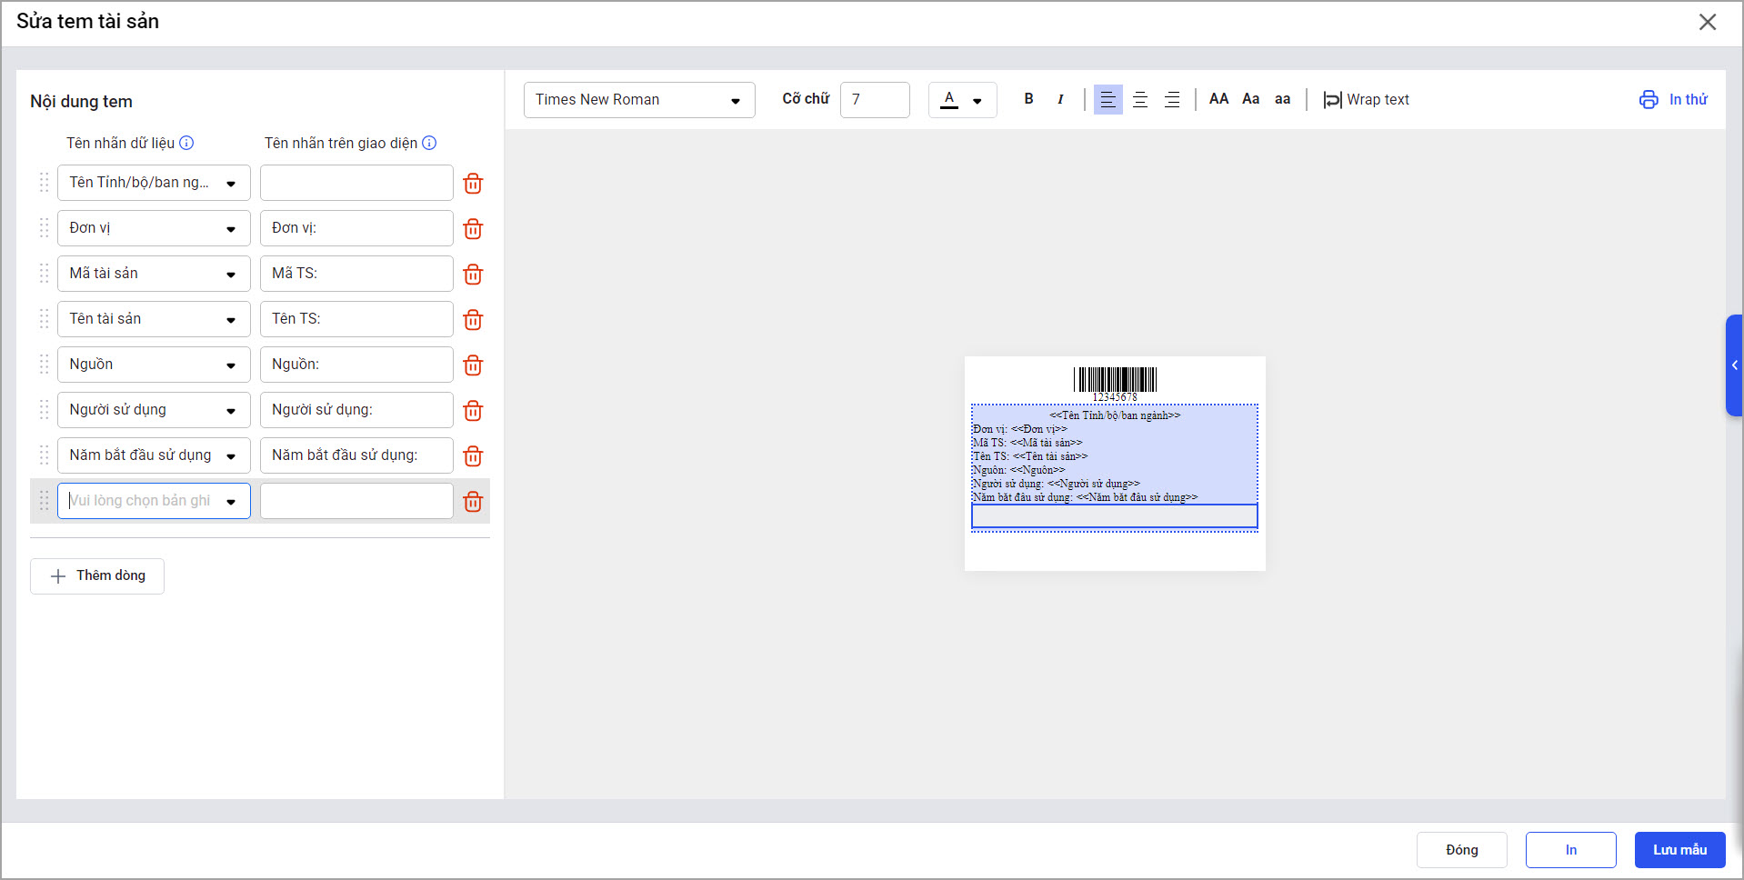Align text to the right
This screenshot has height=880, width=1744.
[1172, 99]
